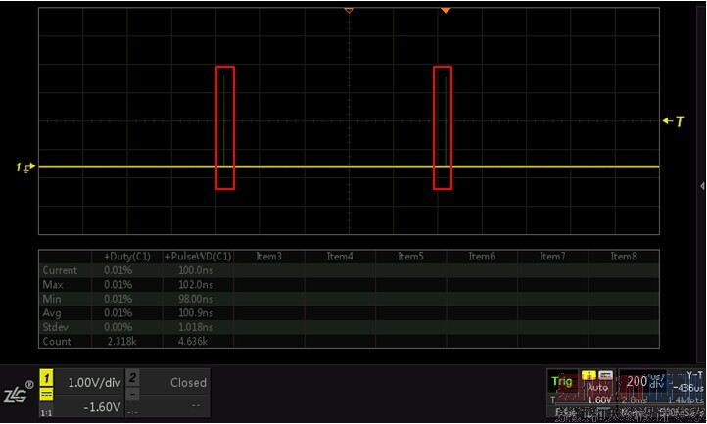Click channel 1 -1.60V offset value
Image resolution: width=707 pixels, height=424 pixels.
coord(102,406)
